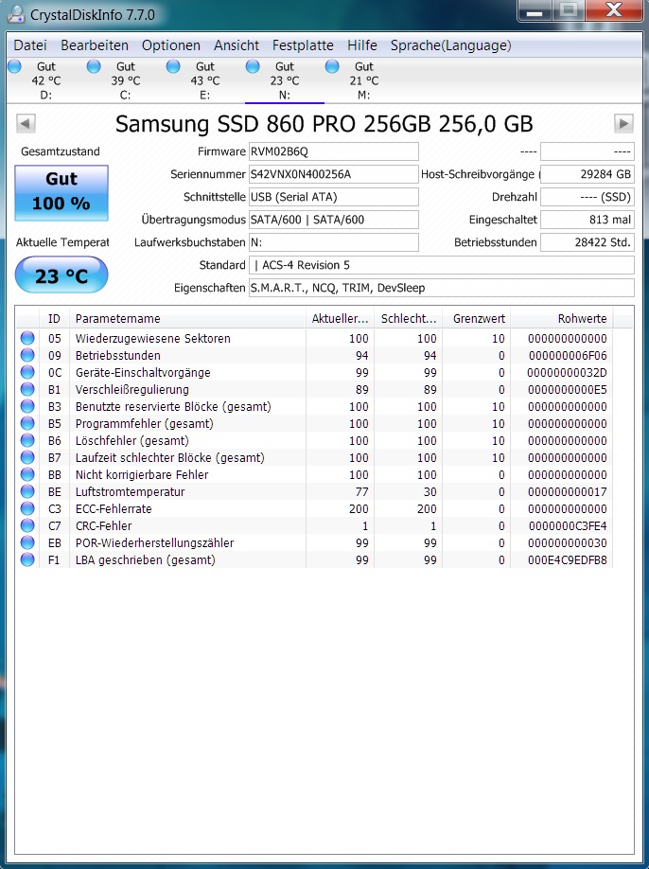
Task: Click the serial number field S42VNX0N400256A
Action: click(333, 174)
